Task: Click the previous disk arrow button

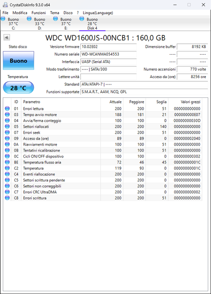Action: [x=6, y=37]
